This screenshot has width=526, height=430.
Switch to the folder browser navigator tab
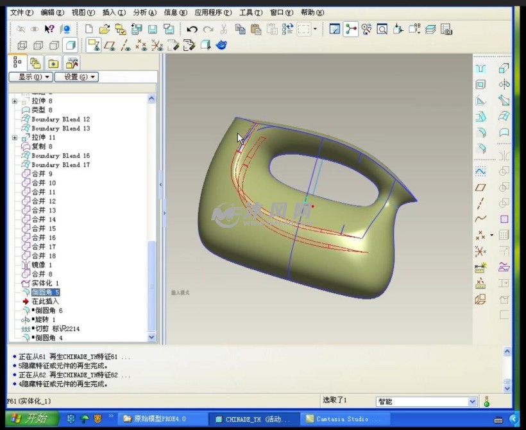tap(35, 63)
